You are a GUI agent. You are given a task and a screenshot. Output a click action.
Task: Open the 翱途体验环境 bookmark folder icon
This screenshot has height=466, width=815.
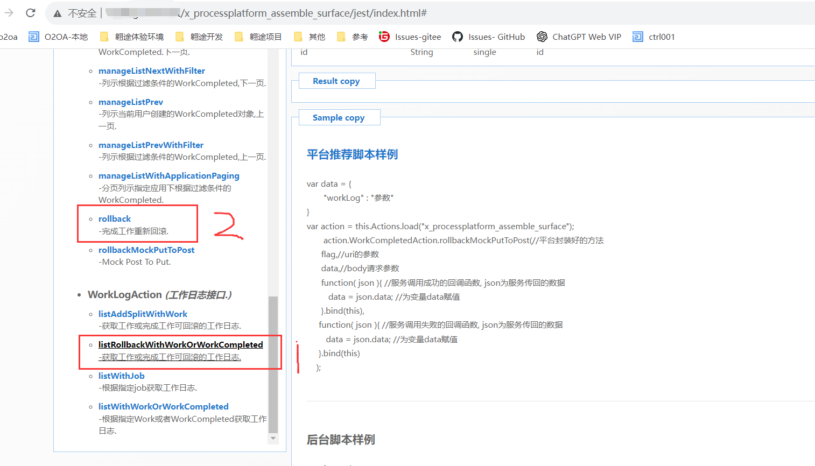click(104, 37)
